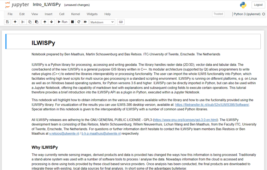Open the Markdown cell type dropdown

pos(102,22)
